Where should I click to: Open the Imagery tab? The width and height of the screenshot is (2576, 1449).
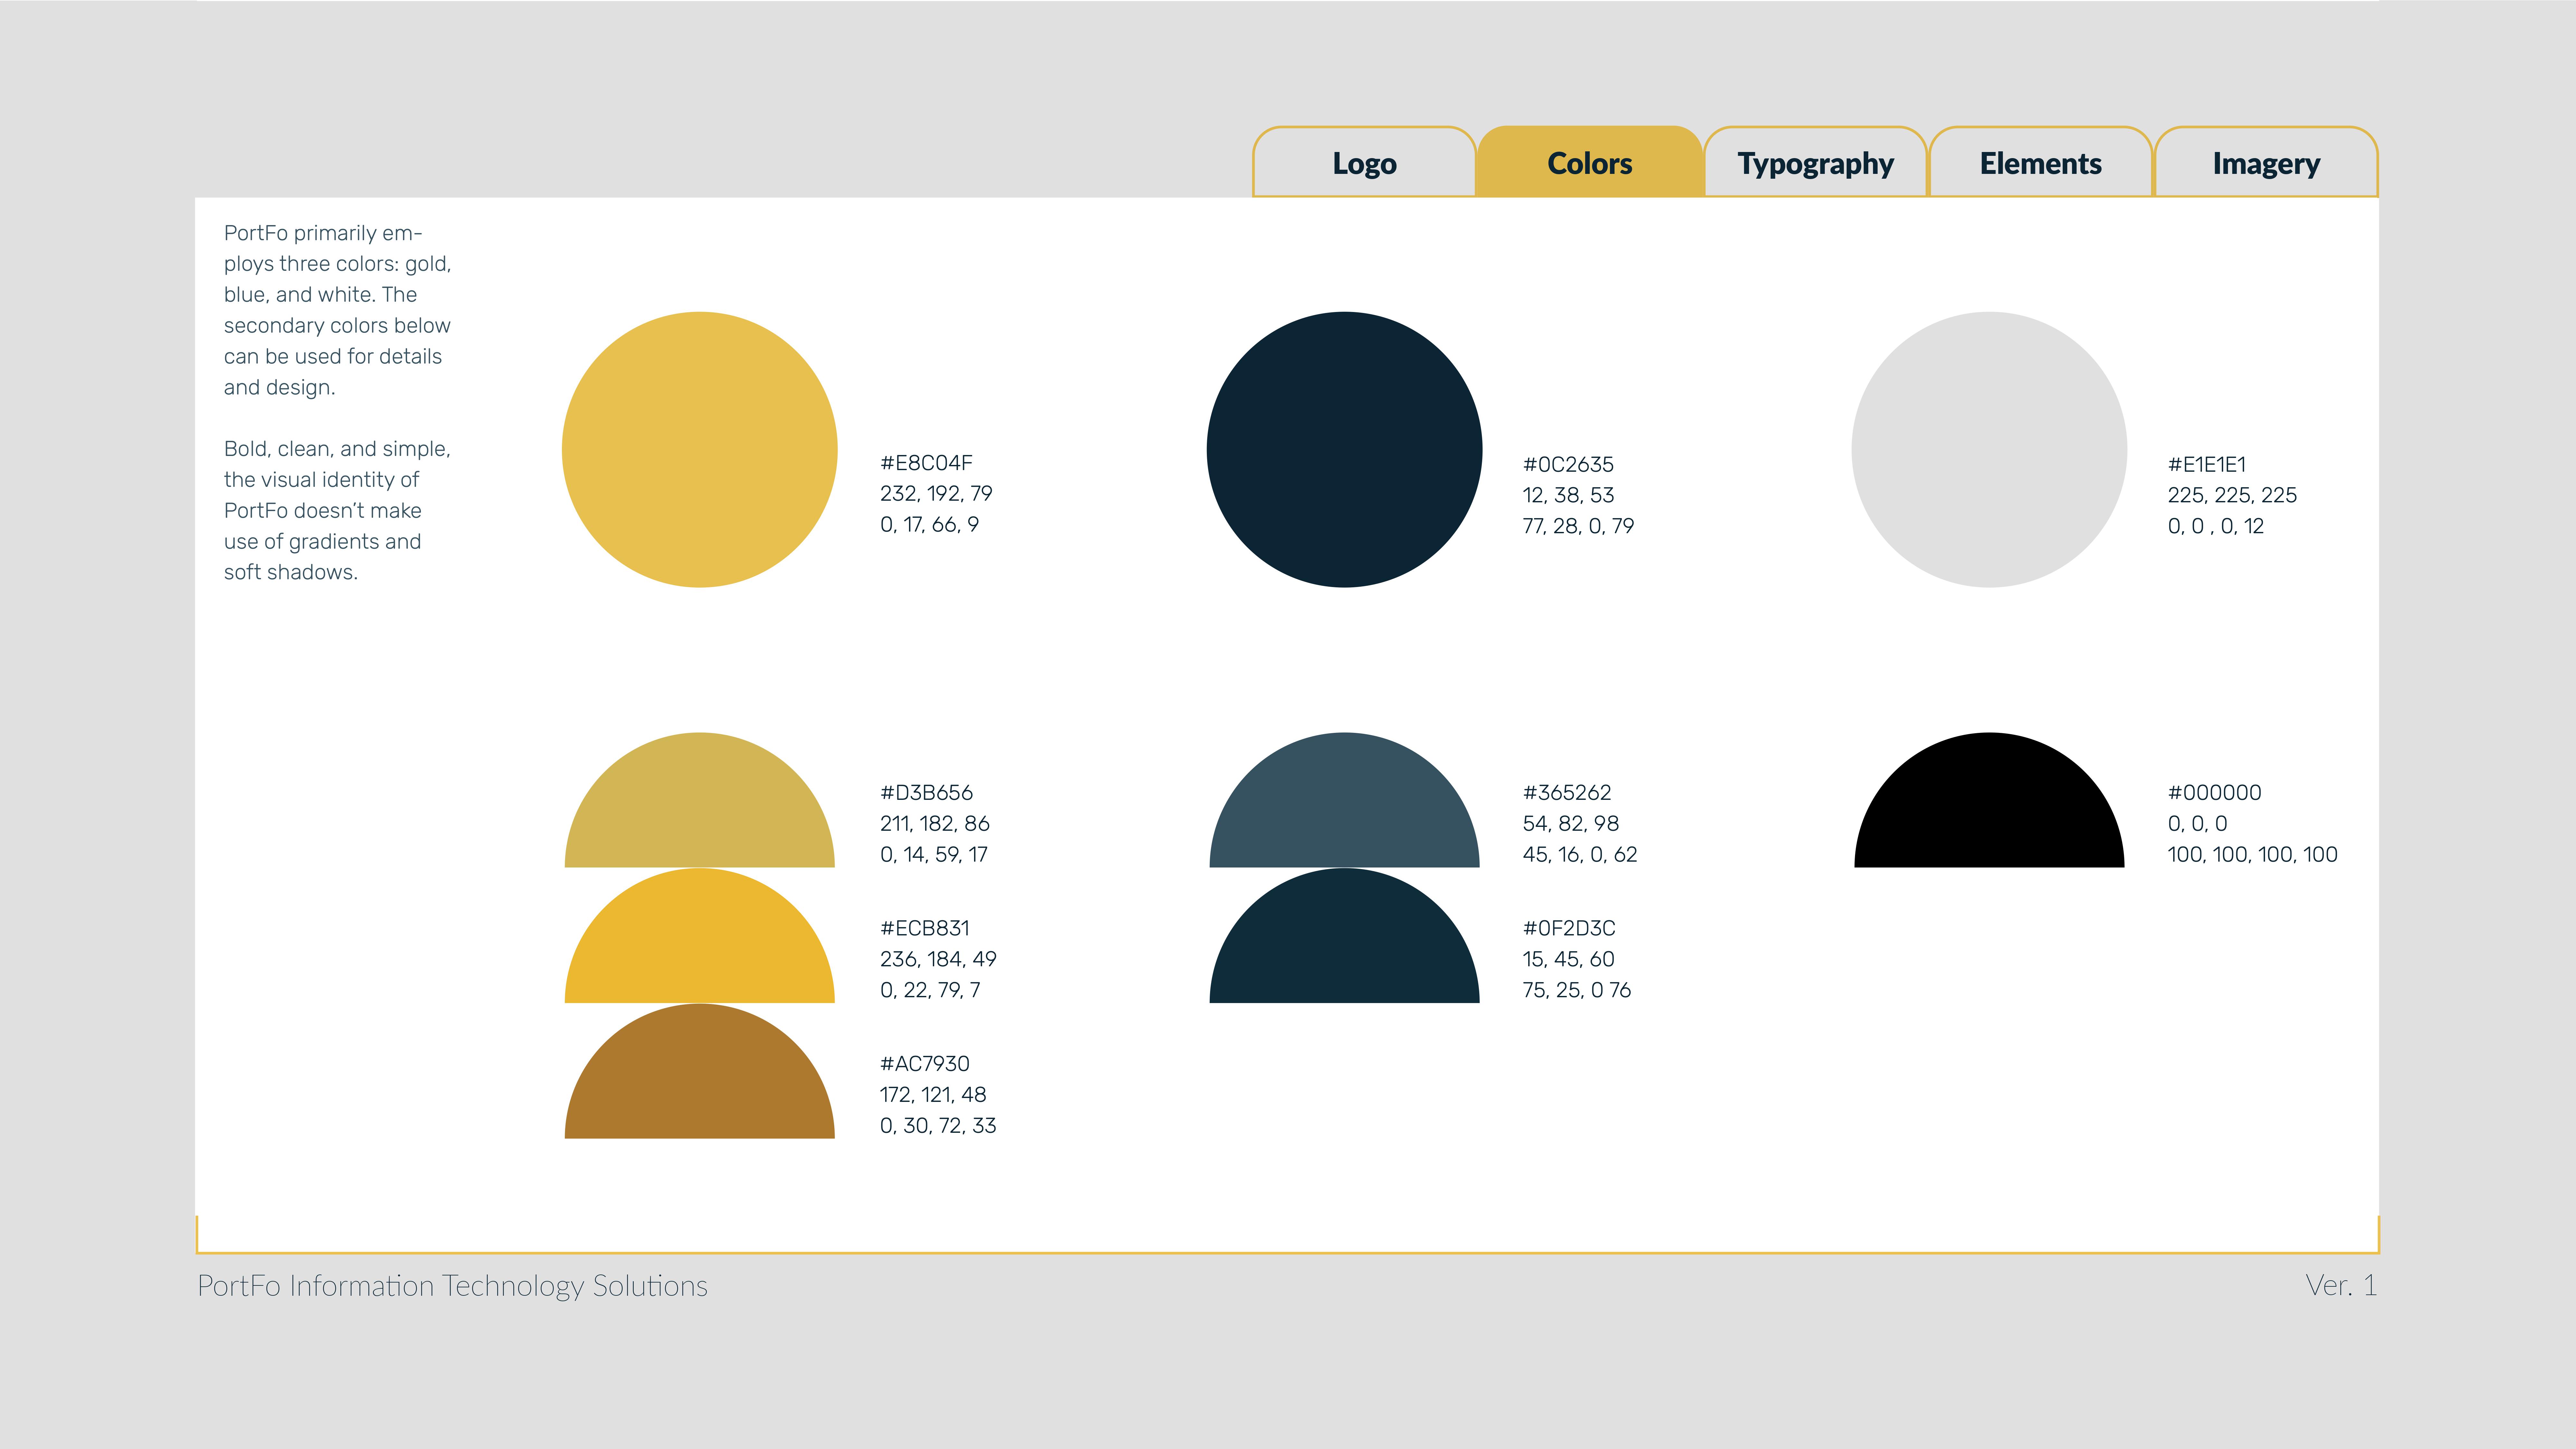[2266, 162]
